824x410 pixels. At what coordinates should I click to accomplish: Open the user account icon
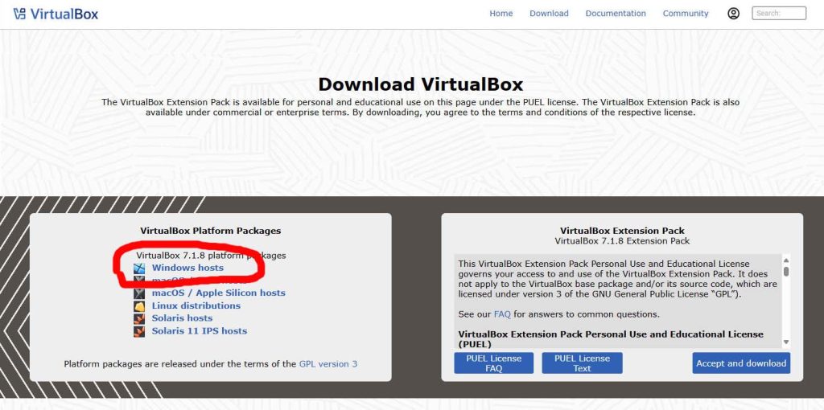click(x=733, y=14)
